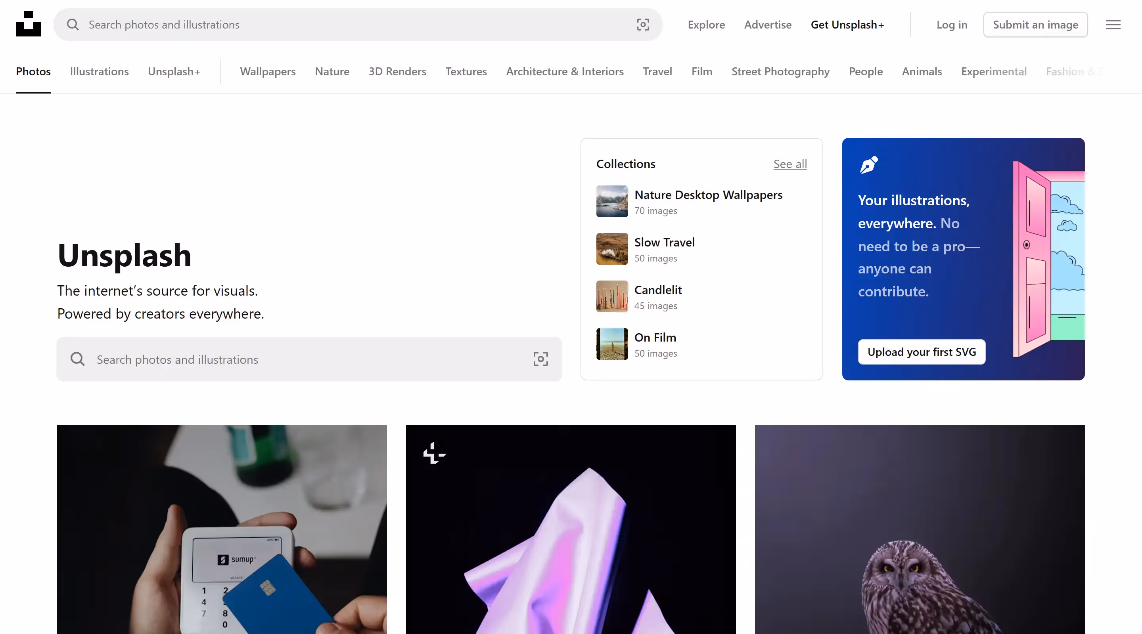Screen dimensions: 1142x634
Task: Click the Submit an image button
Action: coord(1035,25)
